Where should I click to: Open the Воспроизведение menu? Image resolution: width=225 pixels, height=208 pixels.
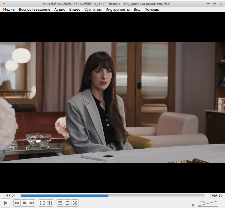[x=34, y=10]
